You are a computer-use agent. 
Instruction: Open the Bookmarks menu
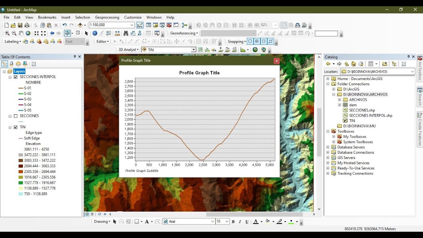[x=47, y=18]
